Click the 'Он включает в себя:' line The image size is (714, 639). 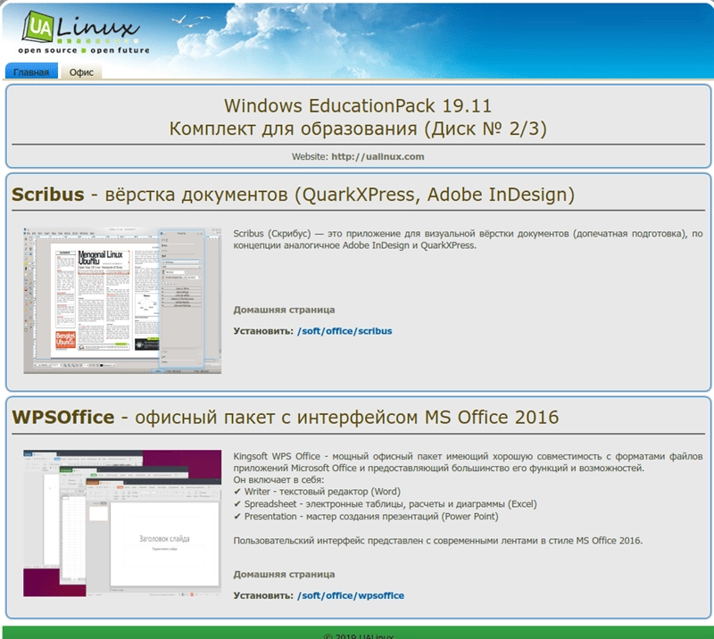pos(278,479)
